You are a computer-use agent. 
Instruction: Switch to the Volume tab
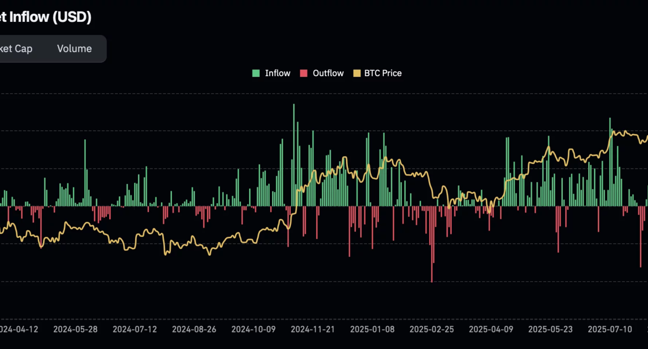point(74,49)
